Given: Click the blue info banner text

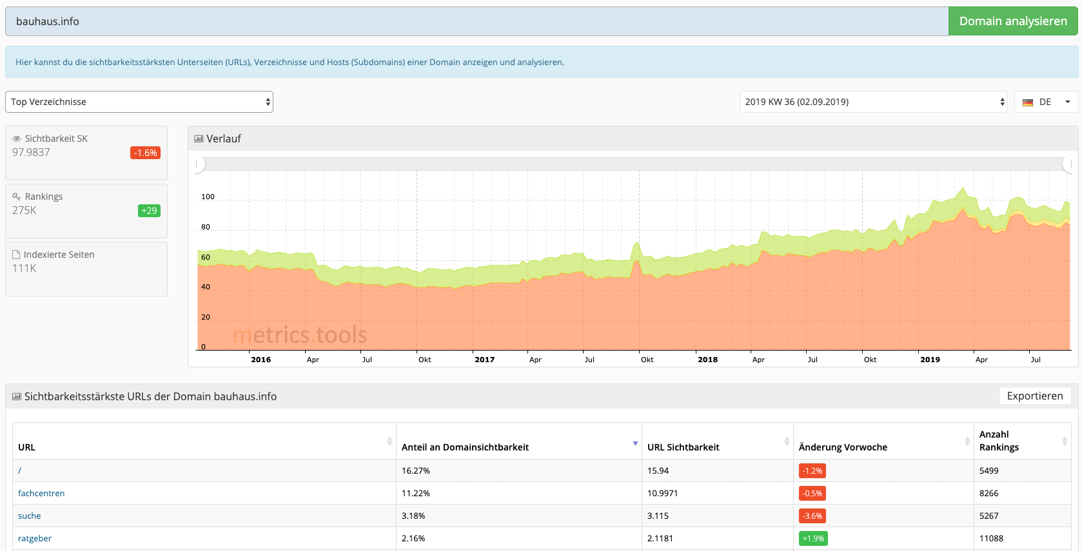Looking at the screenshot, I should [290, 63].
